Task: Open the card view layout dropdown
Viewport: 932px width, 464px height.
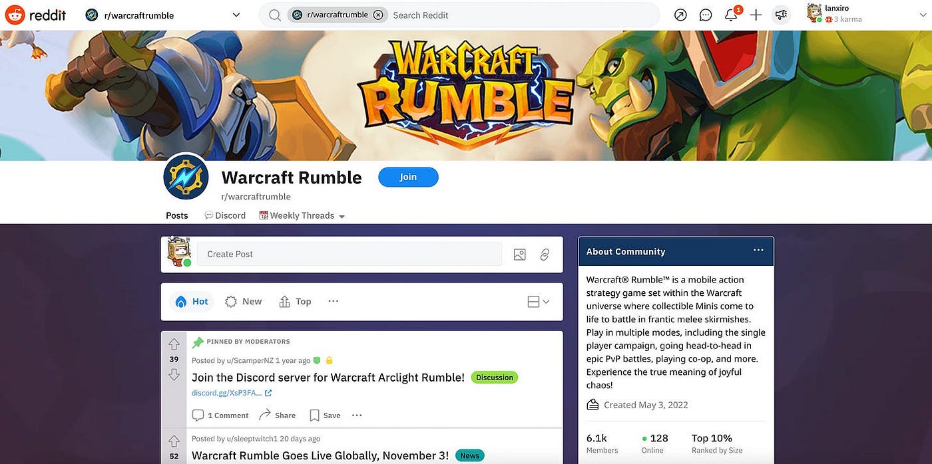Action: tap(538, 302)
